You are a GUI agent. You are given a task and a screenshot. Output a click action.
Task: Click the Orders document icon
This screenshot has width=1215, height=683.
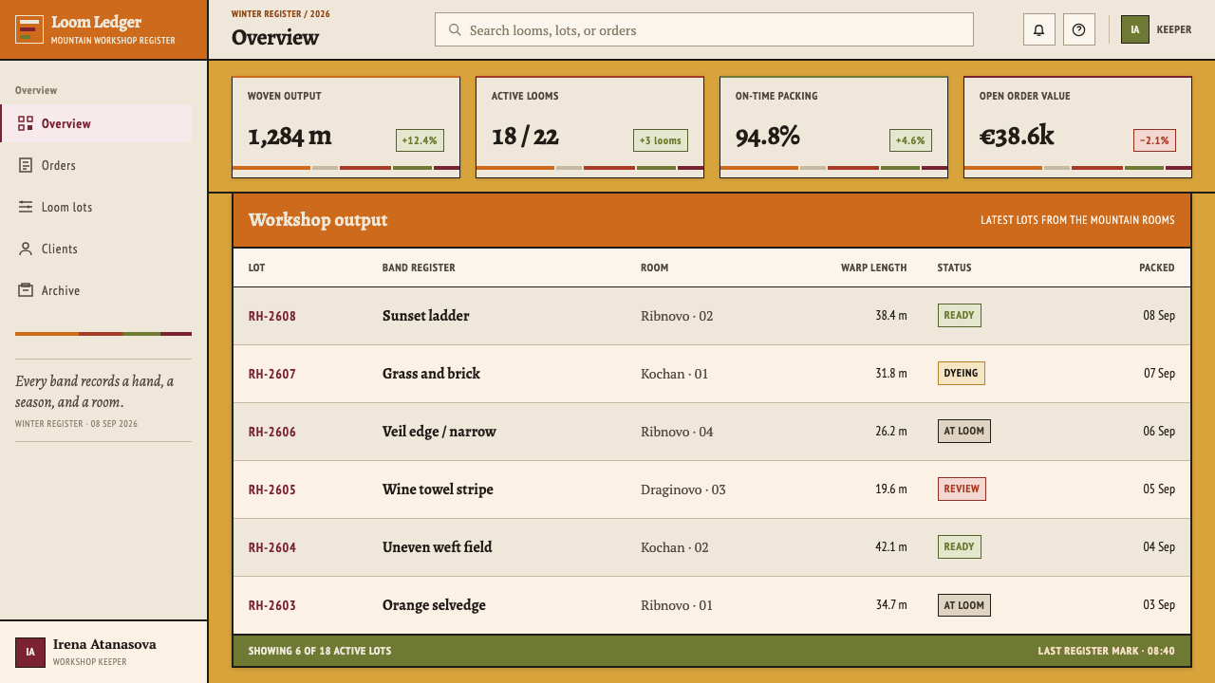[26, 165]
